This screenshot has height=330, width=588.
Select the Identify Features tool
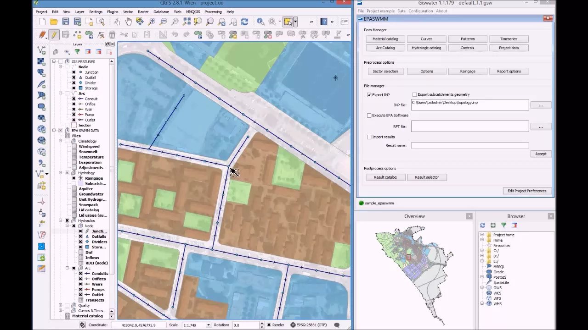point(260,22)
